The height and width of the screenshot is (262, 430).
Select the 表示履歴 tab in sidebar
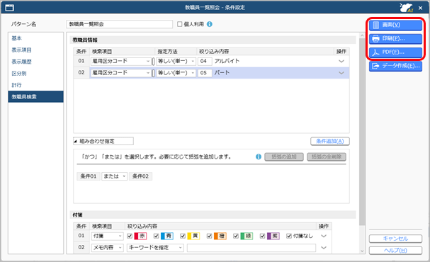(x=35, y=62)
